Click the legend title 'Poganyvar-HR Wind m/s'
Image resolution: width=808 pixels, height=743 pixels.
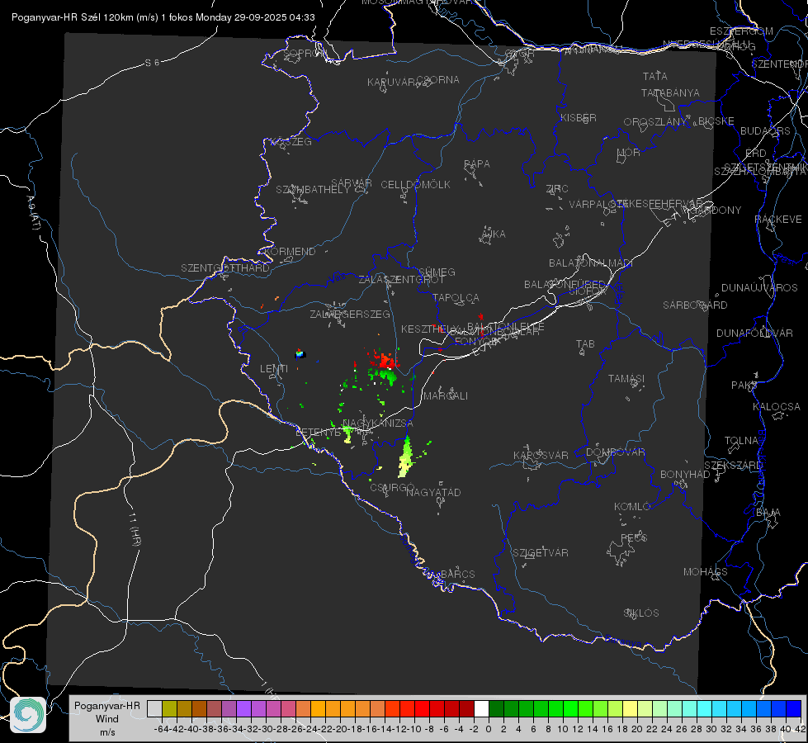107,719
